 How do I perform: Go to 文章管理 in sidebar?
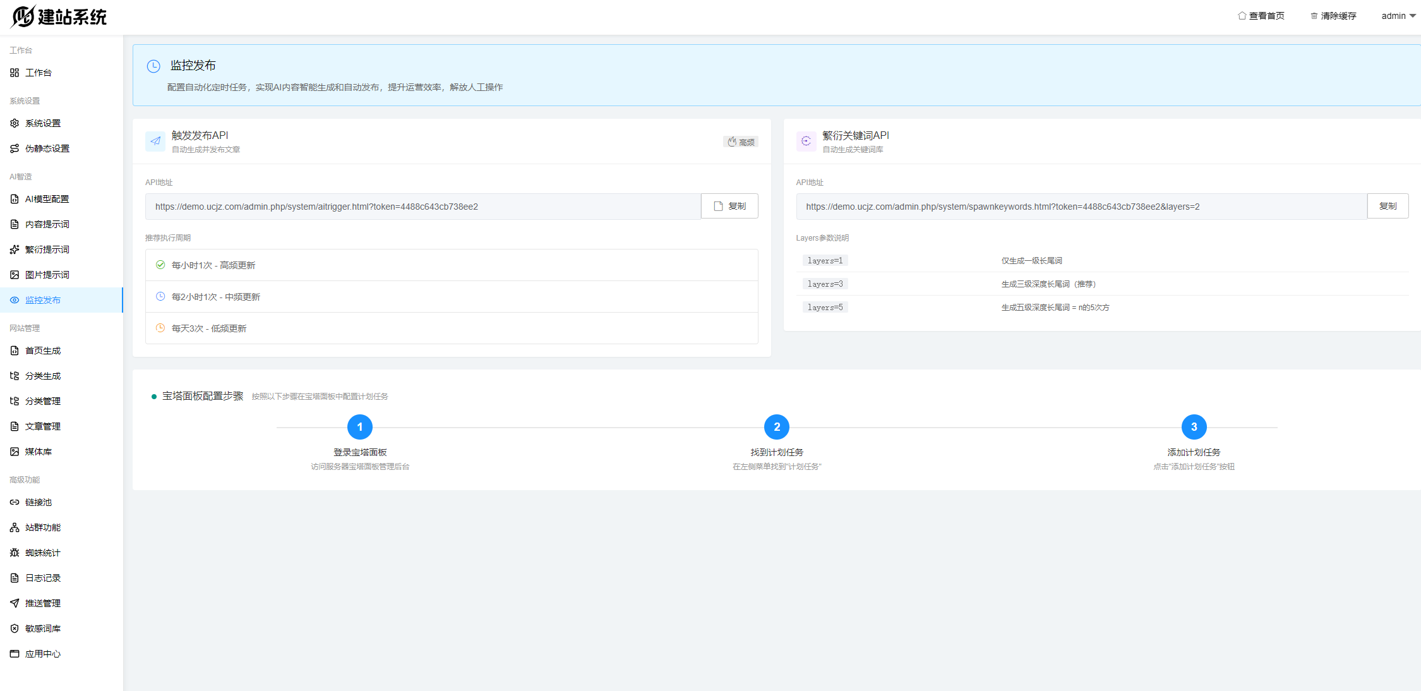43,426
